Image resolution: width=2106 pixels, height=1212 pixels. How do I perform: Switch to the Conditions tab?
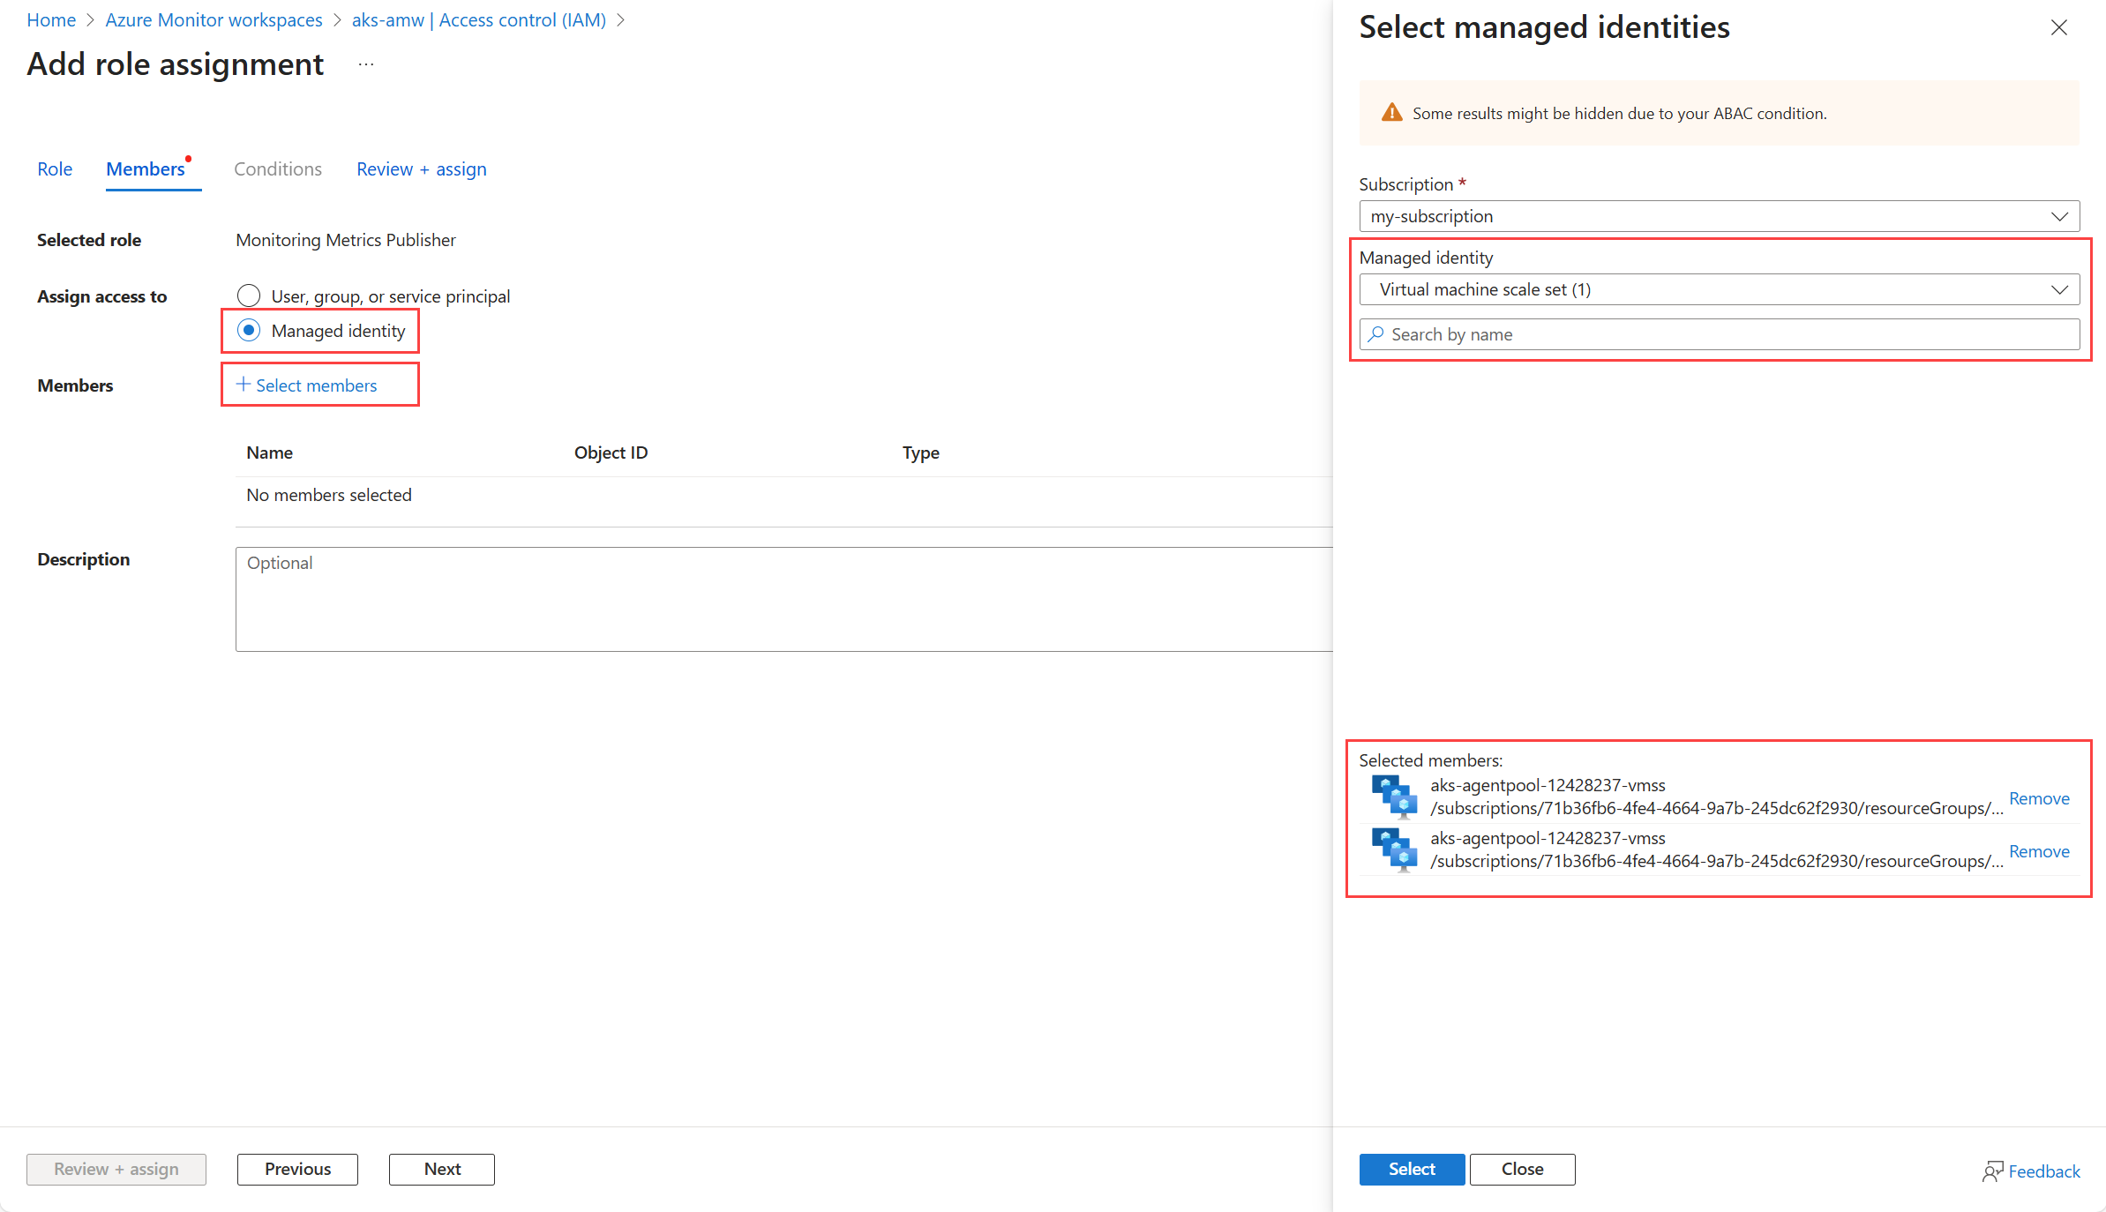point(277,168)
